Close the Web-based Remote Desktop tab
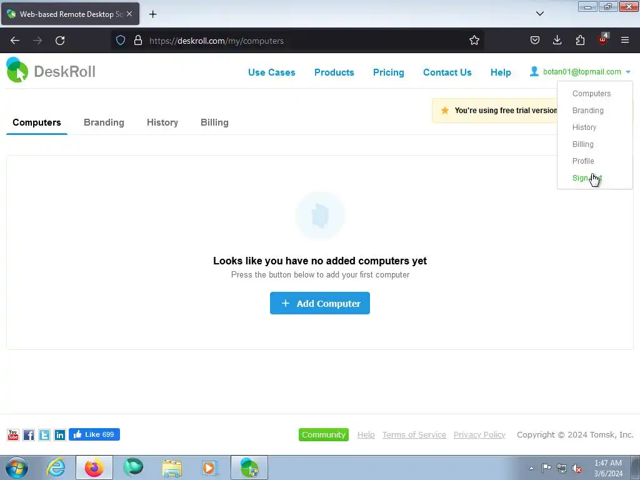The height and width of the screenshot is (480, 640). (x=129, y=14)
